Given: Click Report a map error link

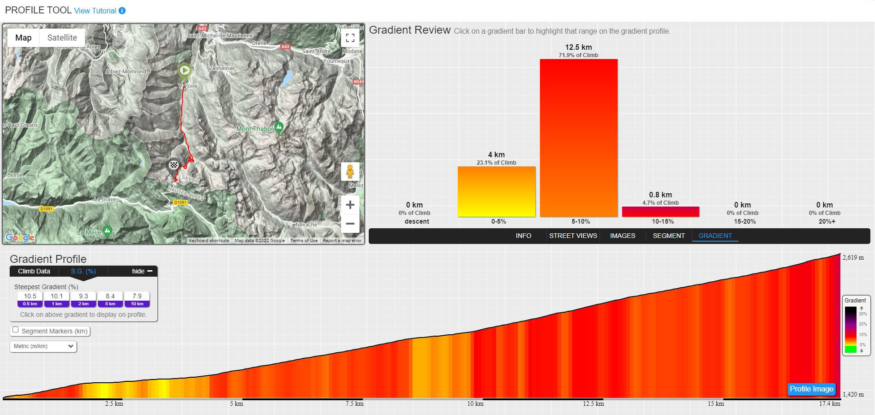Looking at the screenshot, I should tap(342, 240).
